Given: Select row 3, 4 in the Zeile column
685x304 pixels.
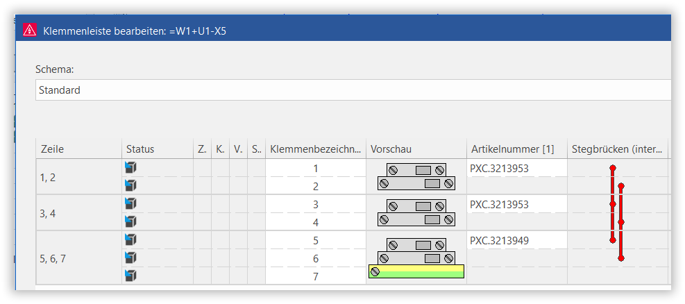Looking at the screenshot, I should pyautogui.click(x=78, y=214).
